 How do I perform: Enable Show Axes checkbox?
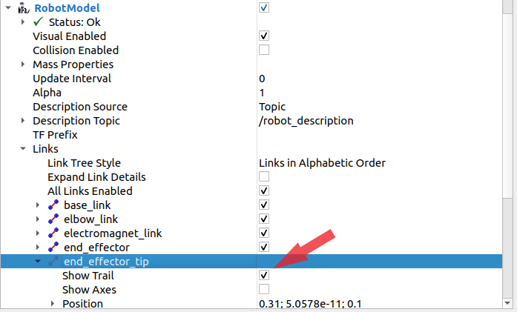[x=264, y=289]
